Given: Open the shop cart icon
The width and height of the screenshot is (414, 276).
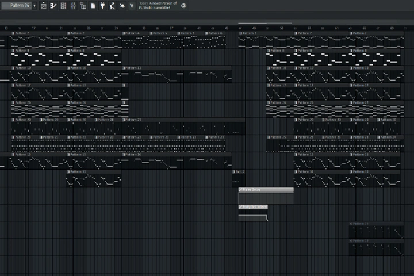Looking at the screenshot, I should coord(132,6).
